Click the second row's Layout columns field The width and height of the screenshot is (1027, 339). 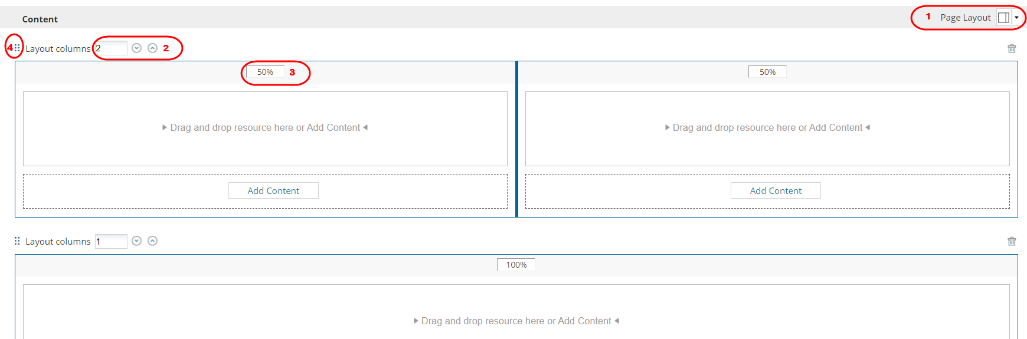coord(111,241)
